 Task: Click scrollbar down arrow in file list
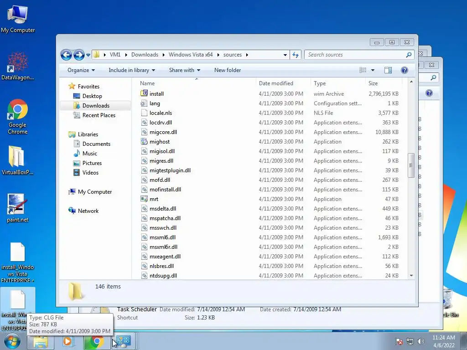pyautogui.click(x=411, y=276)
